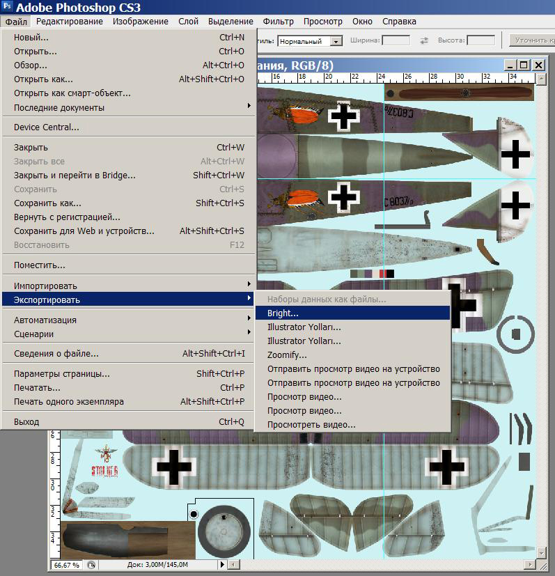Screen dimensions: 555x576
Task: Open the Редактирование menu
Action: [x=70, y=22]
